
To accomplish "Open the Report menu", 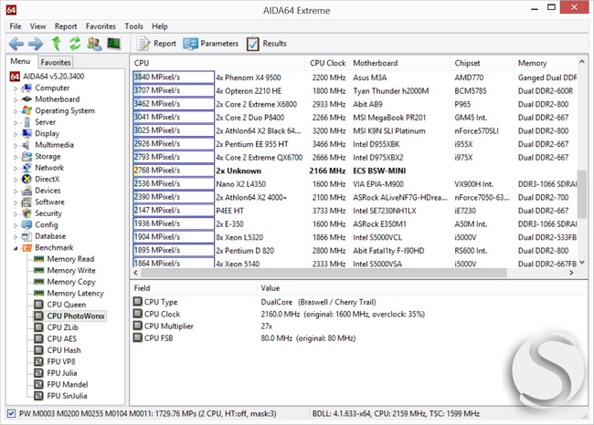I will tap(66, 26).
